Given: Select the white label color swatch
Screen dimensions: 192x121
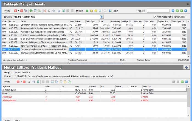Looking at the screenshot, I should pos(106,11).
